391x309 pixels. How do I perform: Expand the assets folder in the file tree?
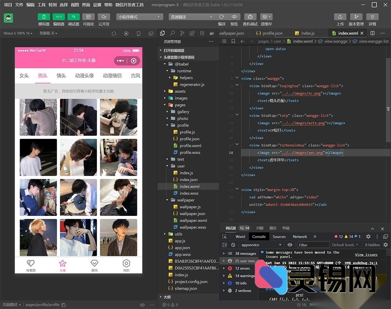(x=180, y=91)
